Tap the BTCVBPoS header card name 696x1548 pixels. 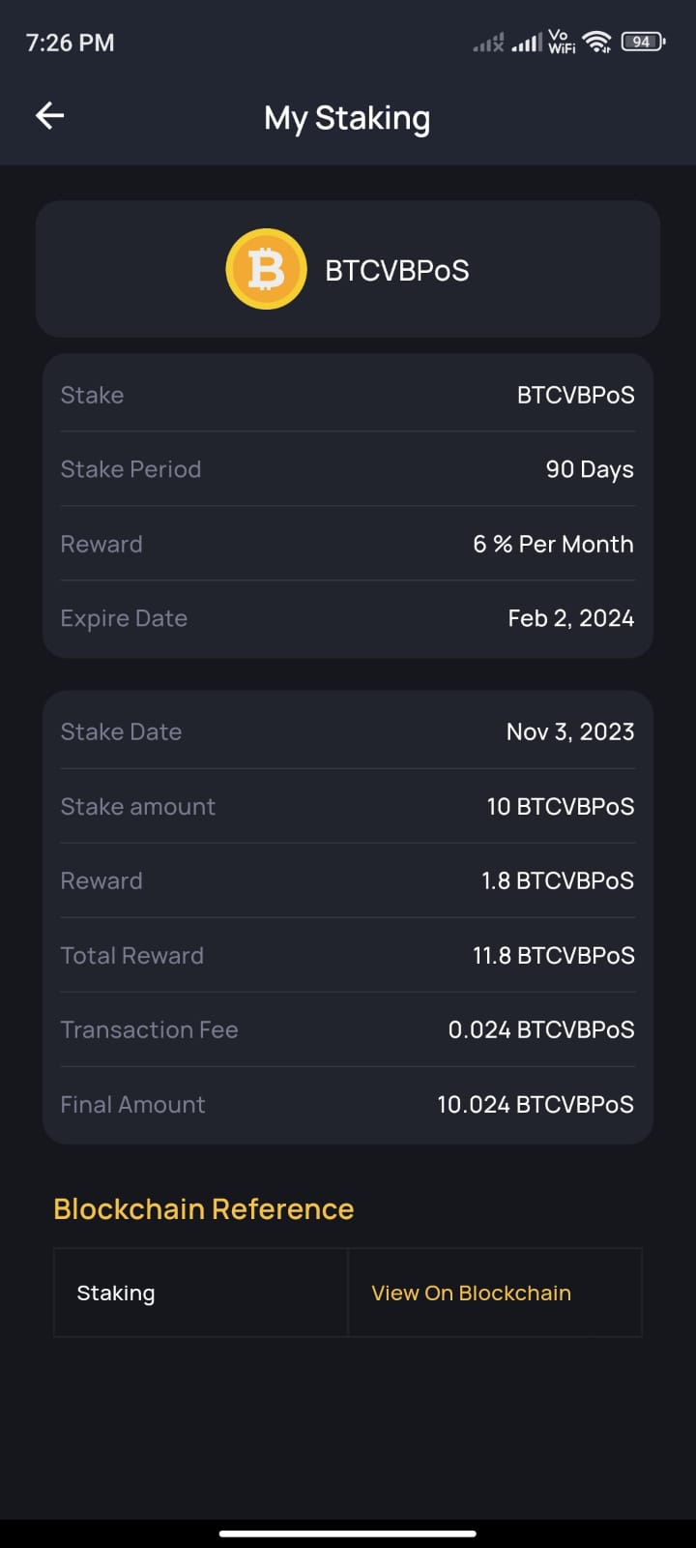click(x=396, y=271)
